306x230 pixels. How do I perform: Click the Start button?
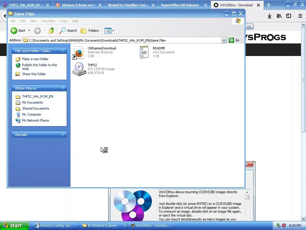(x=14, y=226)
